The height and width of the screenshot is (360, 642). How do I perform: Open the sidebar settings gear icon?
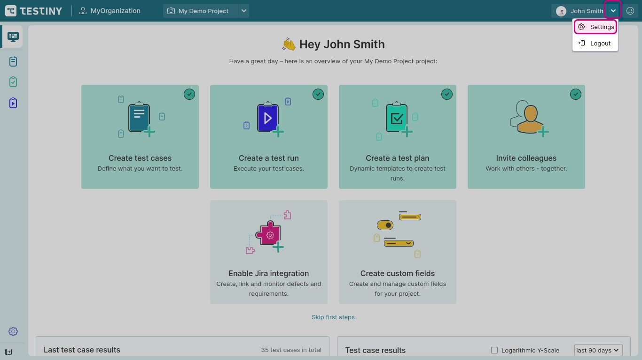[x=13, y=331]
